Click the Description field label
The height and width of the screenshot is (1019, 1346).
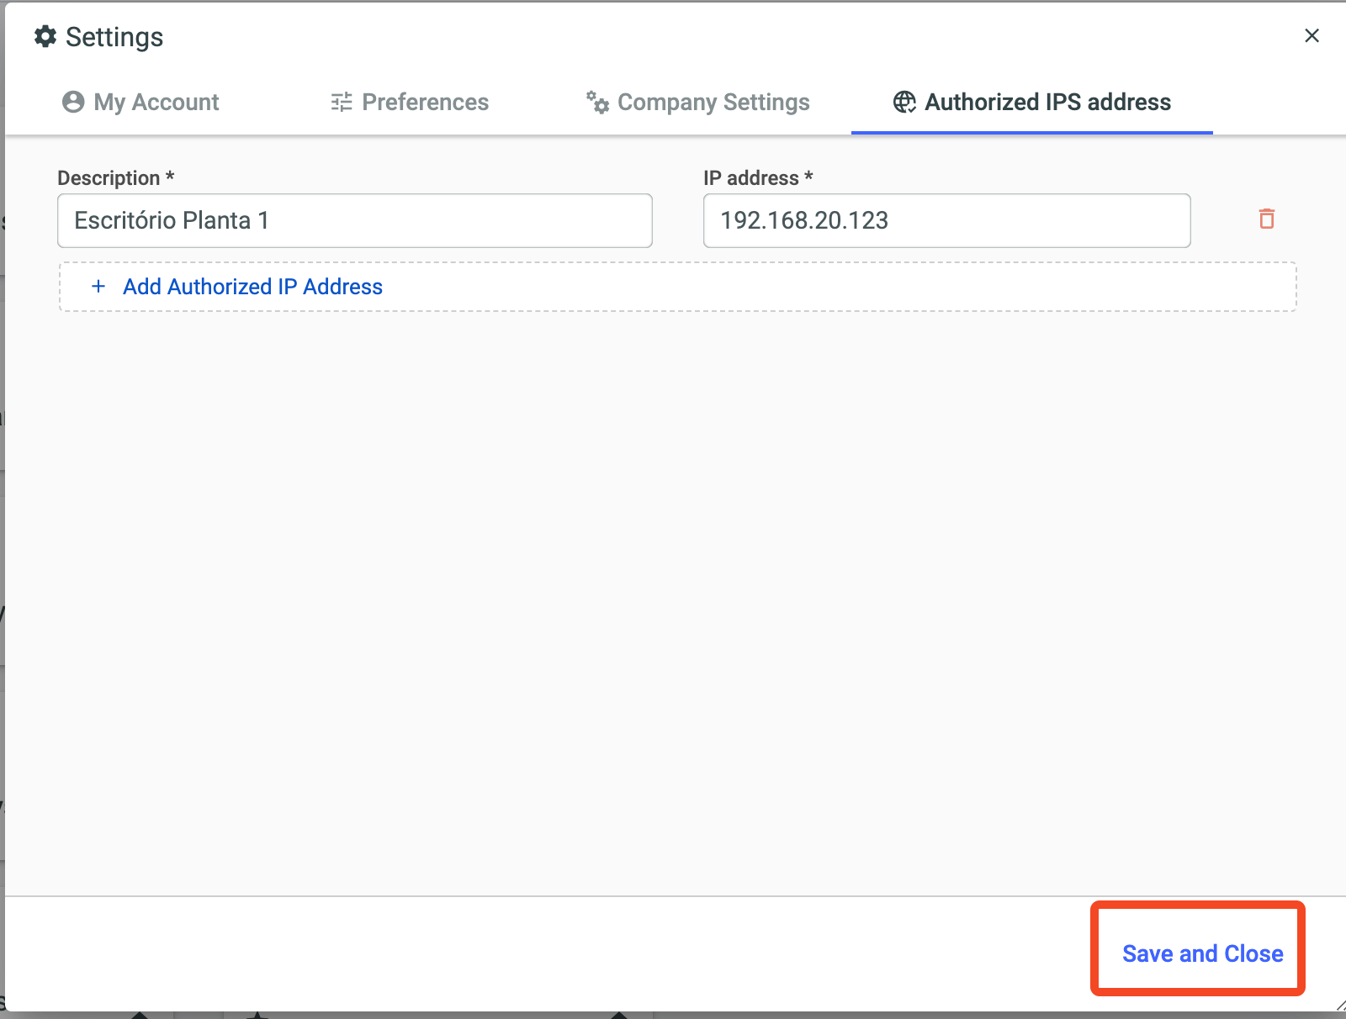109,178
